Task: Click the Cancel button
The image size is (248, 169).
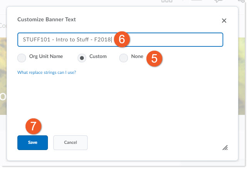Action: [x=70, y=142]
